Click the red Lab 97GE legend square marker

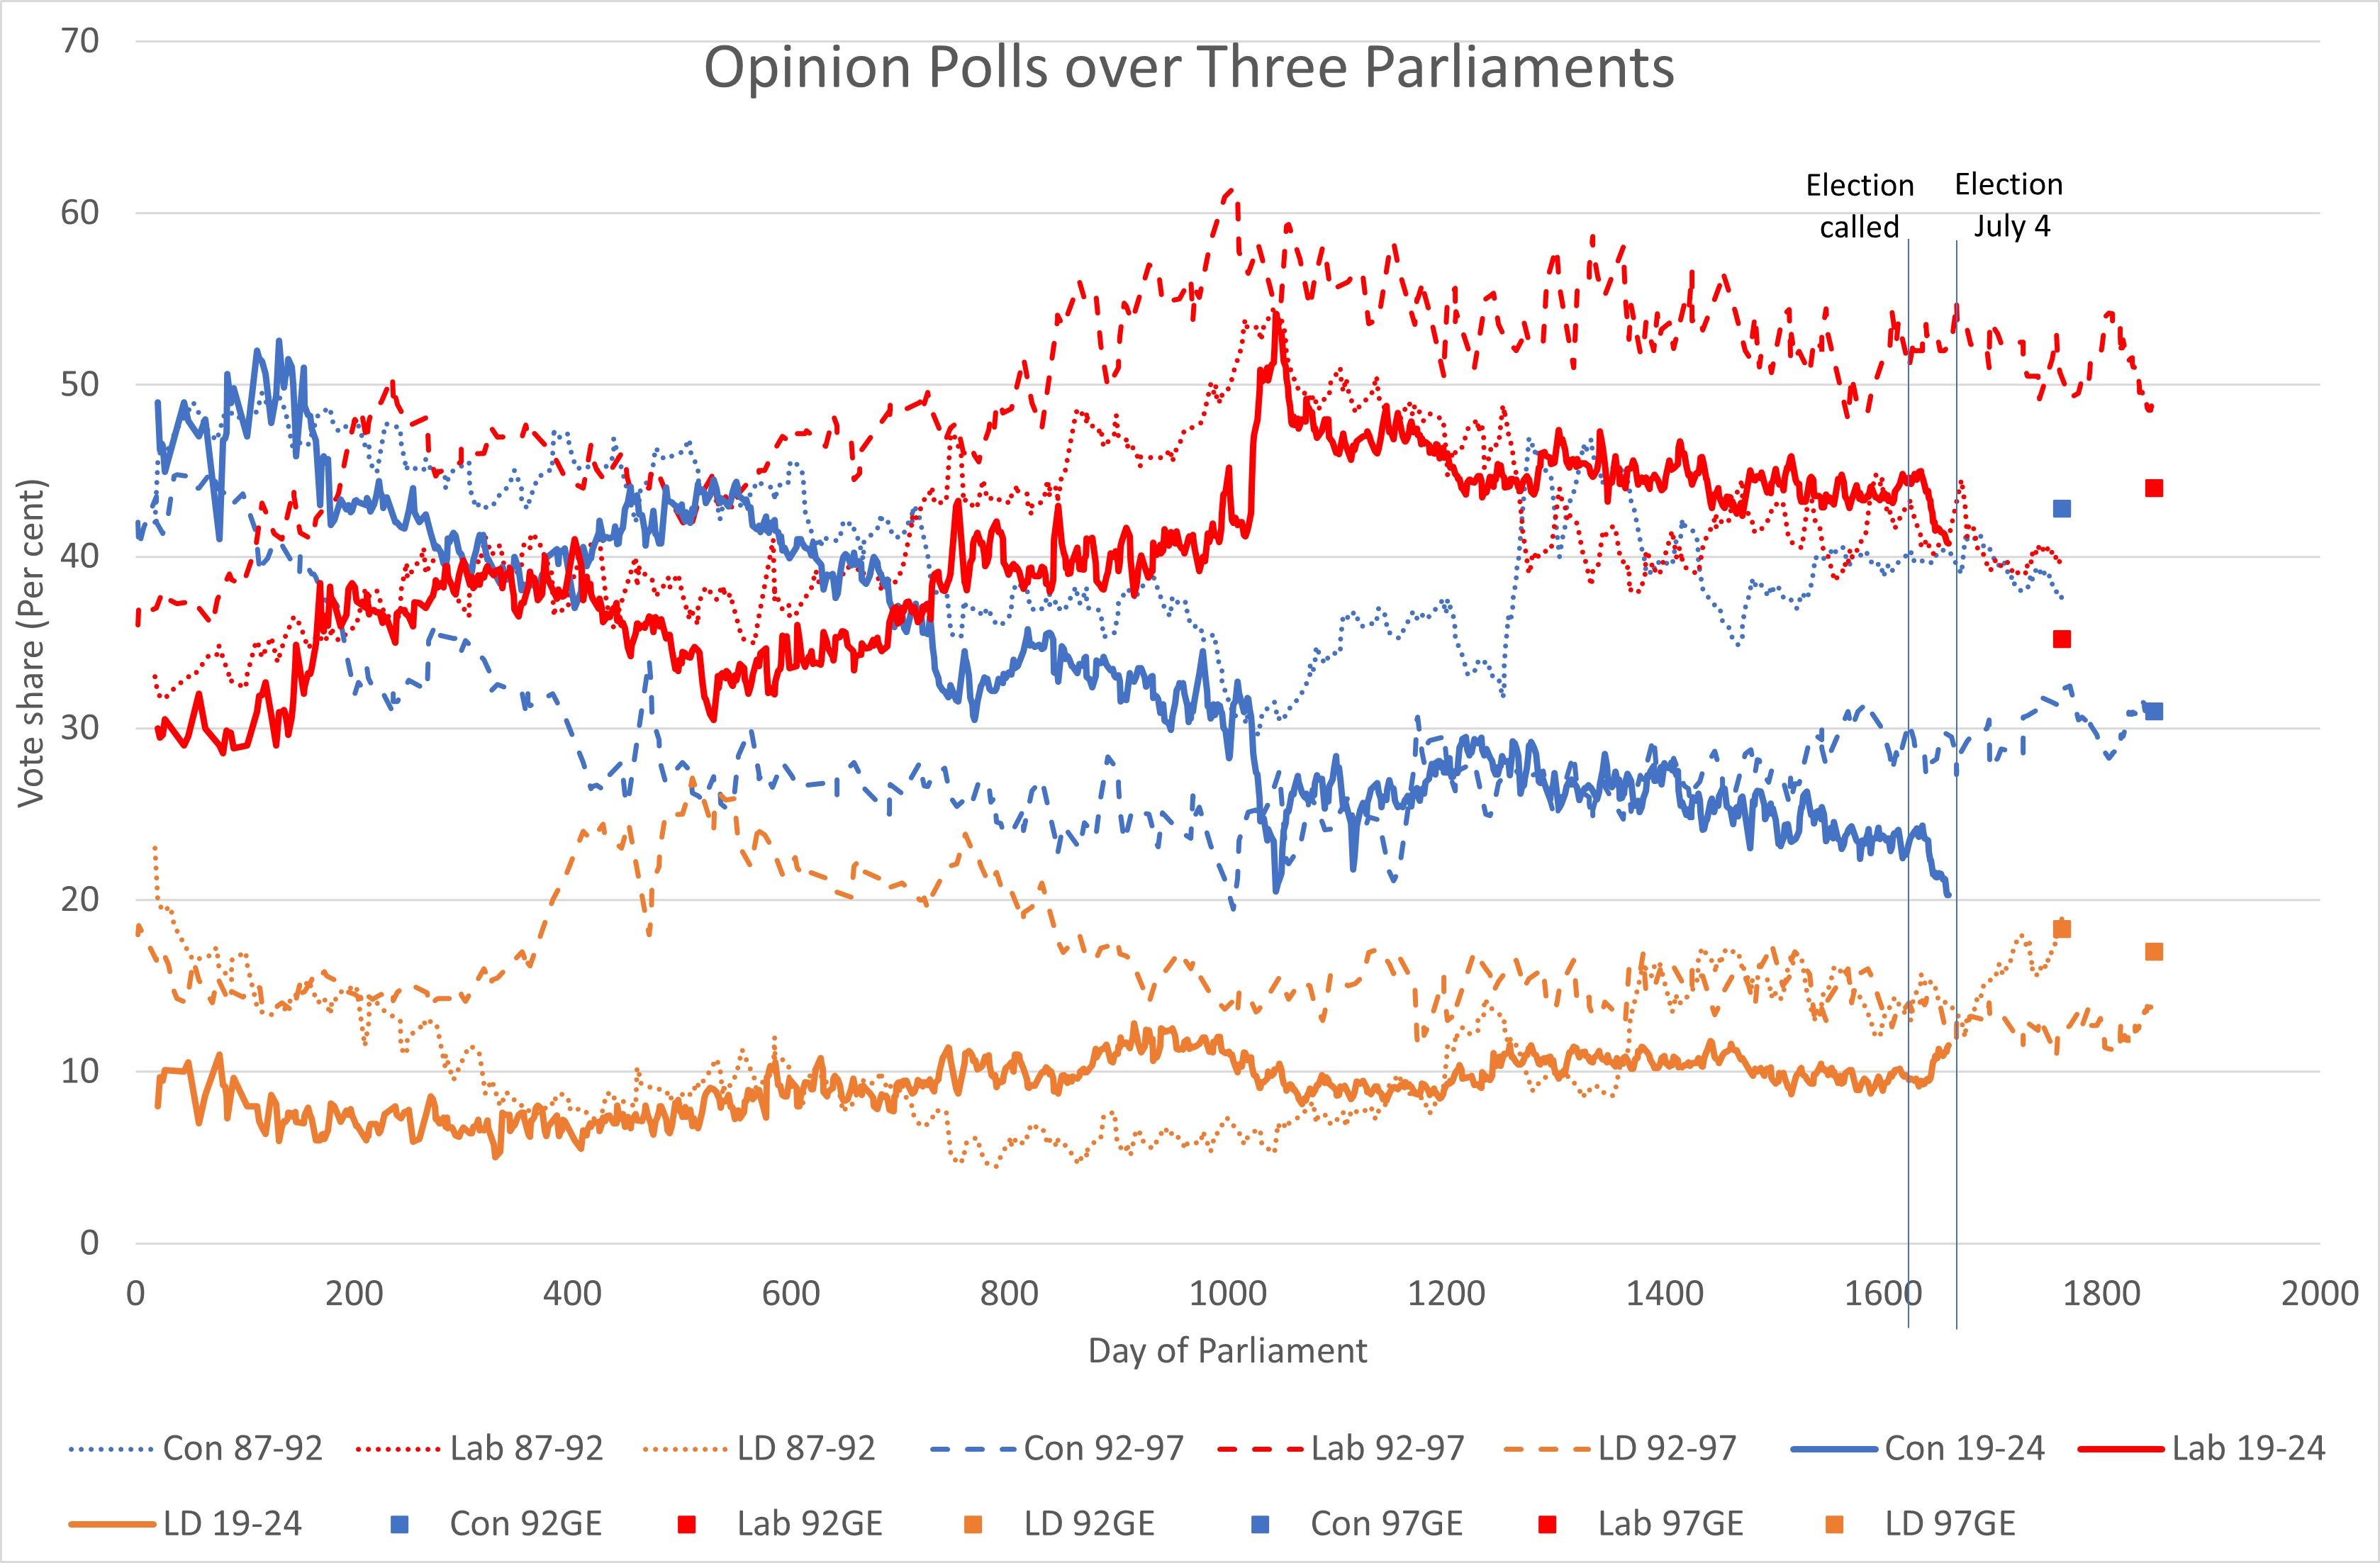pyautogui.click(x=1547, y=1524)
